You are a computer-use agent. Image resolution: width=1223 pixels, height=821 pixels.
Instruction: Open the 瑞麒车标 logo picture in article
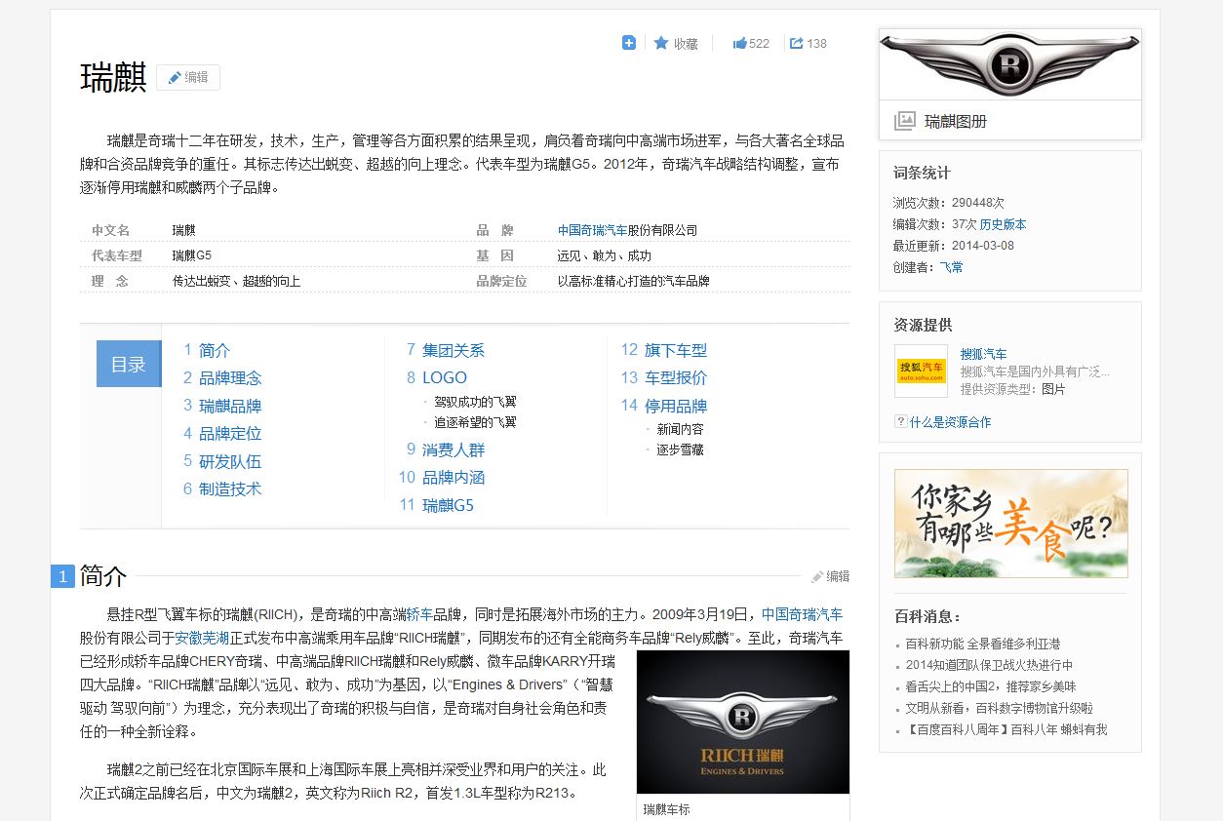(x=743, y=723)
